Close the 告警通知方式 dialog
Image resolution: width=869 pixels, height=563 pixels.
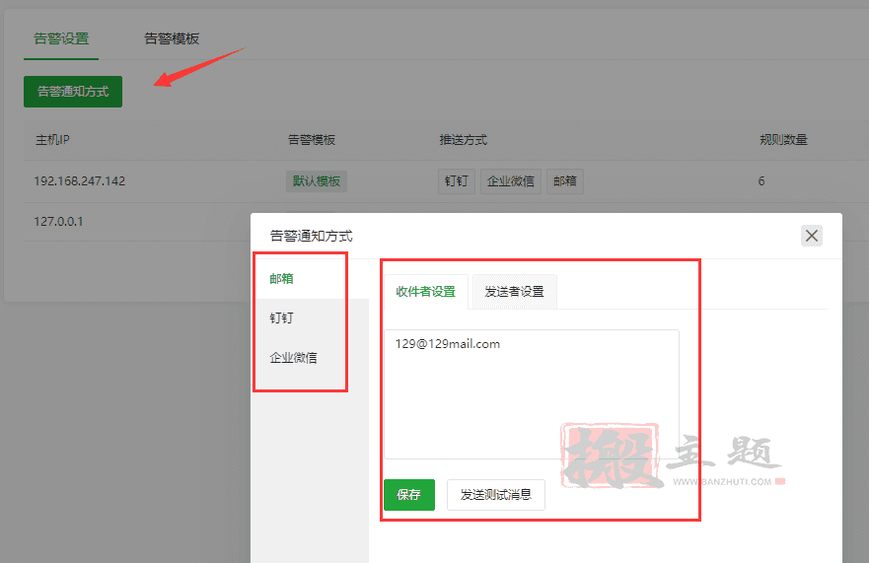812,236
